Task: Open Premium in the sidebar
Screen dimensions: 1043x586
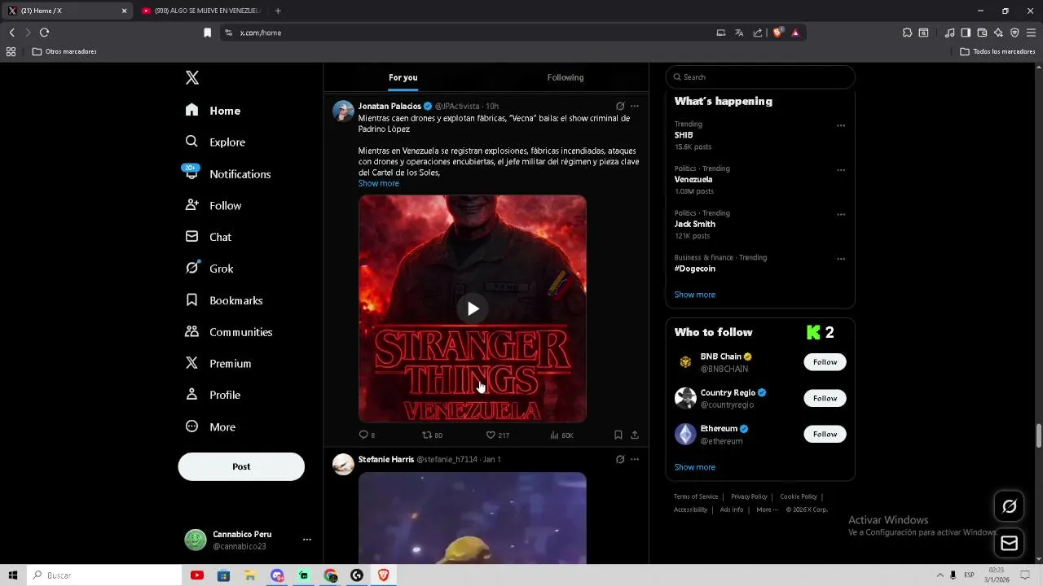Action: [218, 364]
